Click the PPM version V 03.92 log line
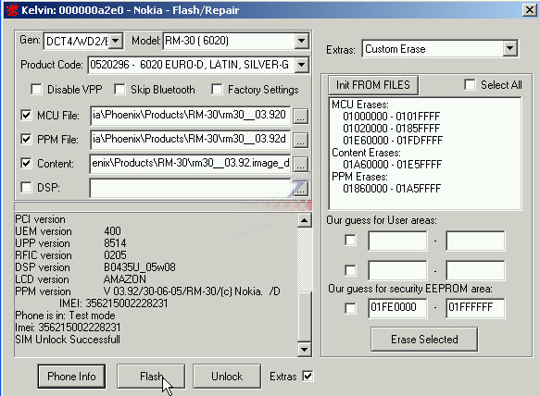The image size is (540, 396). [x=148, y=291]
